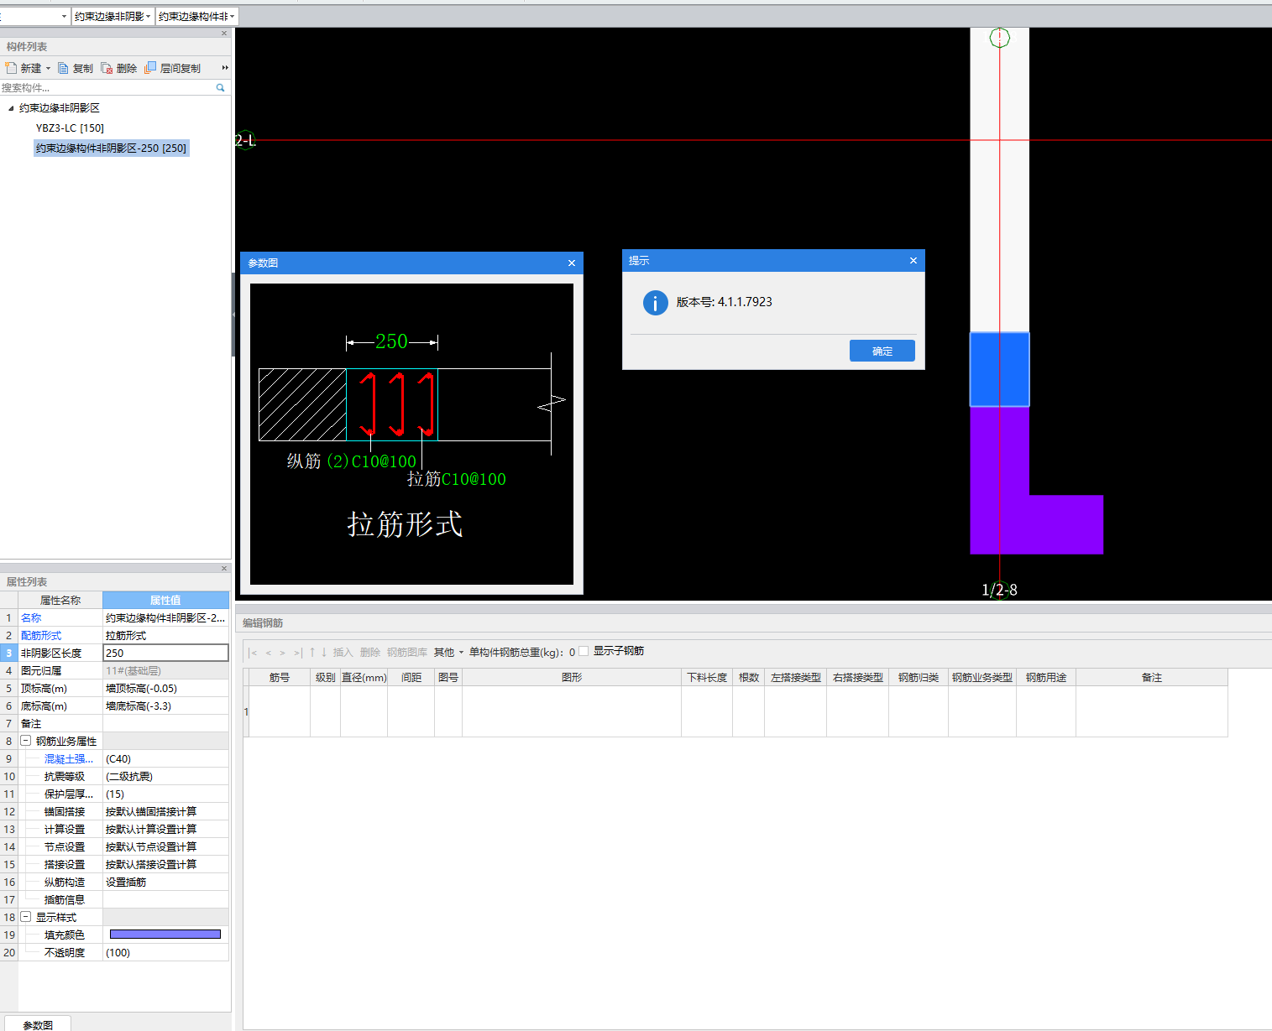Open the toolbar overflow chevron in component list
This screenshot has width=1272, height=1031.
pos(225,68)
